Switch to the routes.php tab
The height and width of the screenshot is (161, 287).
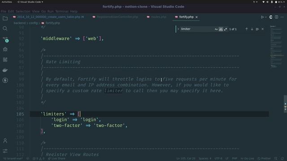click(x=157, y=17)
